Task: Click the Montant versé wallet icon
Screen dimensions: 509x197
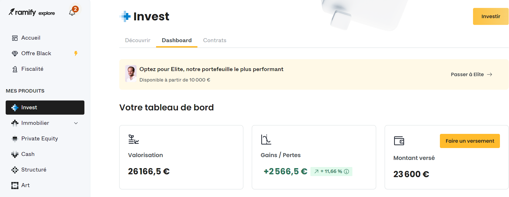Action: pyautogui.click(x=399, y=141)
